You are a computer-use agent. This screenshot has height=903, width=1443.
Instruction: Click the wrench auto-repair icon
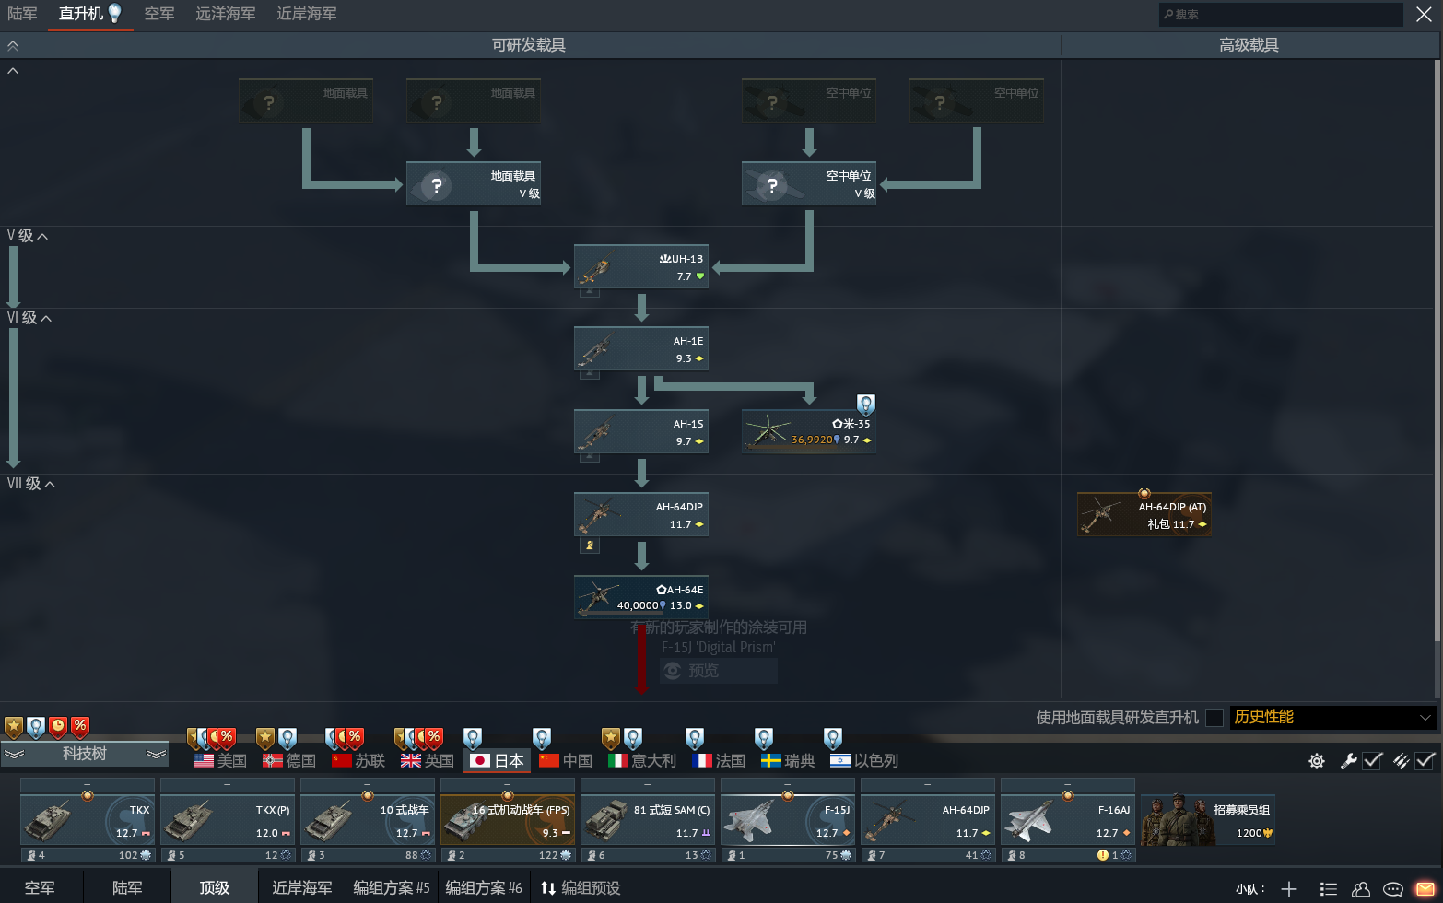click(1348, 761)
